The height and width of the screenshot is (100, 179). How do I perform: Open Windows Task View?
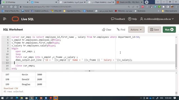pyautogui.click(x=12, y=98)
